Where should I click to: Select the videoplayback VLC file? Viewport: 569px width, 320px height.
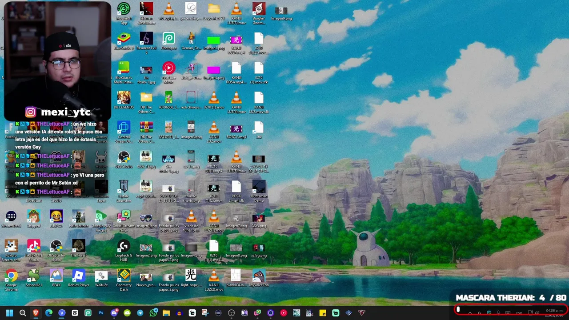(168, 11)
